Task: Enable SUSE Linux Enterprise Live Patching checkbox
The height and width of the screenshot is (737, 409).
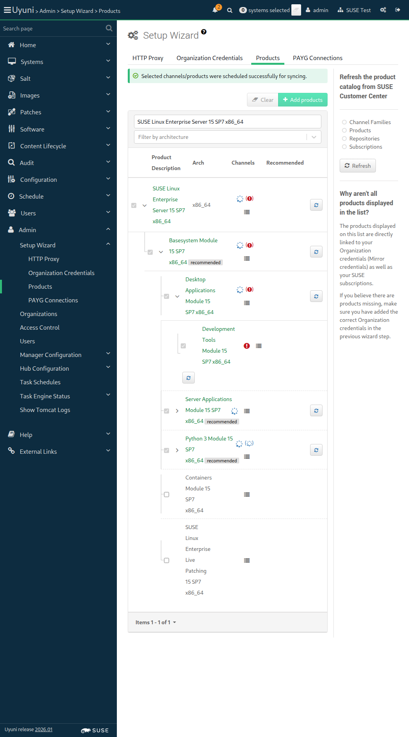Action: point(166,560)
